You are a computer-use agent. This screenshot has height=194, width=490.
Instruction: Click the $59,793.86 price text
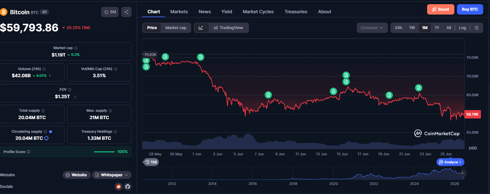pyautogui.click(x=29, y=28)
